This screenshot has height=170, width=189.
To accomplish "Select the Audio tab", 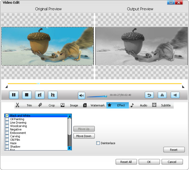I will (x=144, y=105).
